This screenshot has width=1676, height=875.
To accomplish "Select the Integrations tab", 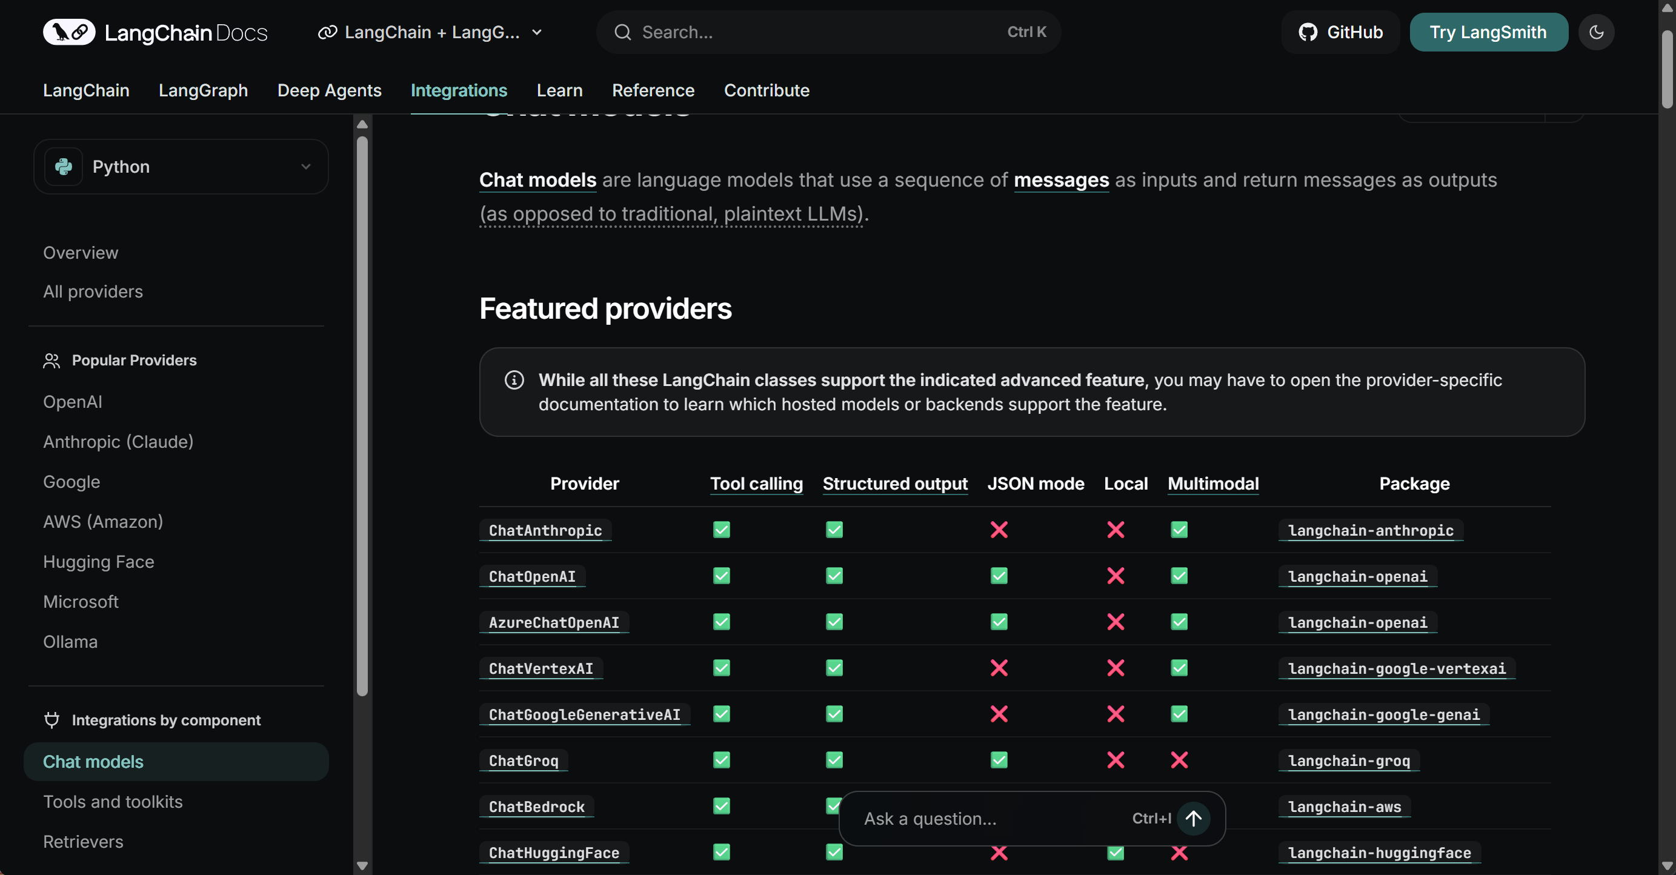I will [x=459, y=90].
